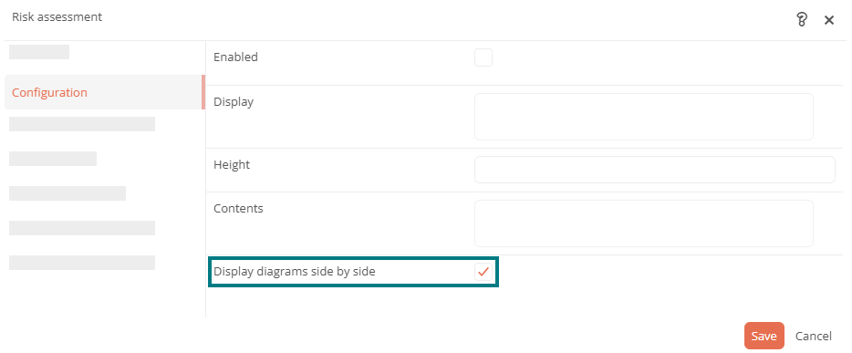Open the help question mark icon
The width and height of the screenshot is (852, 353).
tap(802, 20)
